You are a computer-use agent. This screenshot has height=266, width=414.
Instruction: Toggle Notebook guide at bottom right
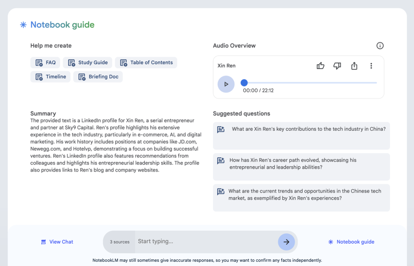(x=351, y=242)
